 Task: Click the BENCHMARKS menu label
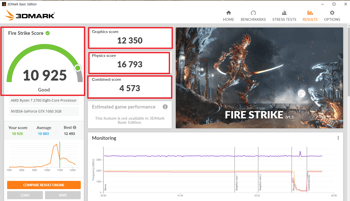[253, 20]
